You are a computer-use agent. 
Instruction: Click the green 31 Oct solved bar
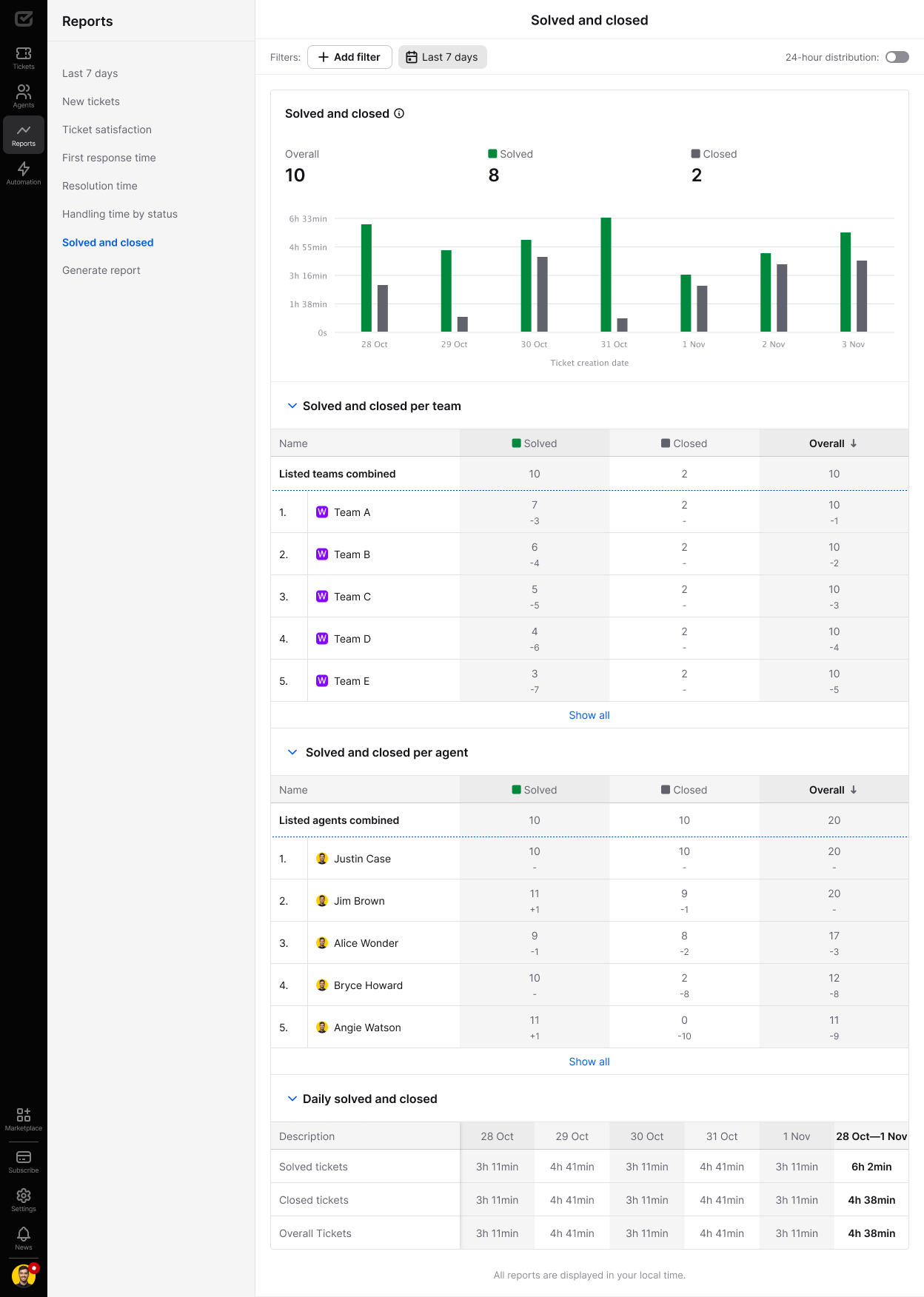click(606, 275)
